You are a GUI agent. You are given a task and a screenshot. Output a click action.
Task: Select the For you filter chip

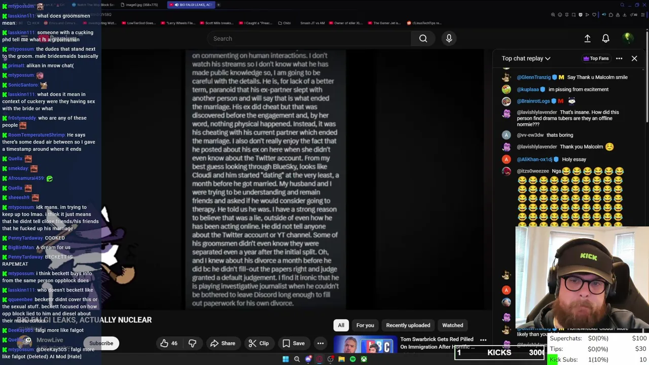coord(365,325)
